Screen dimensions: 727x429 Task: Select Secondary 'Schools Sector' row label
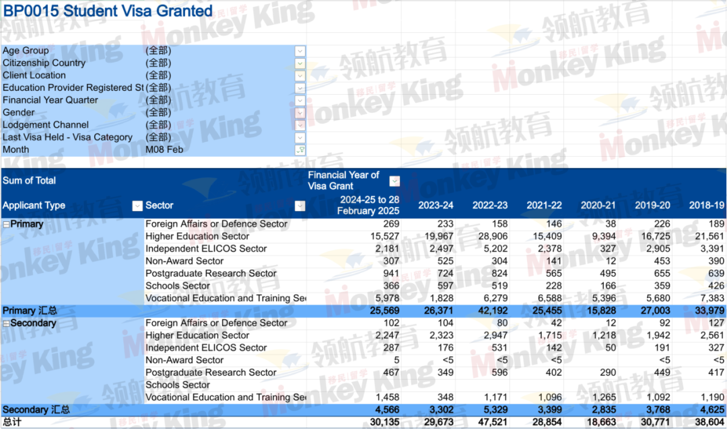(x=178, y=385)
